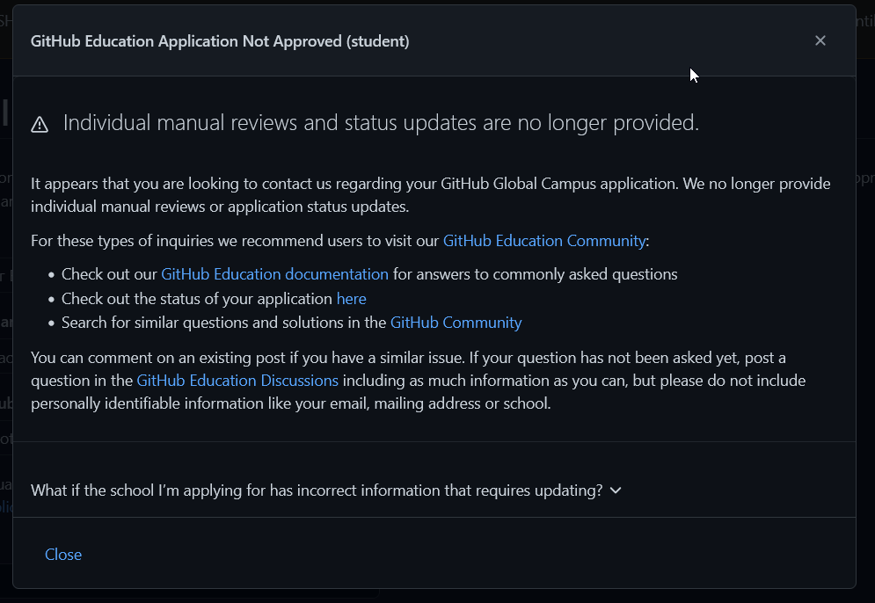Follow the "here" application status link
Image resolution: width=875 pixels, height=603 pixels.
pyautogui.click(x=351, y=299)
